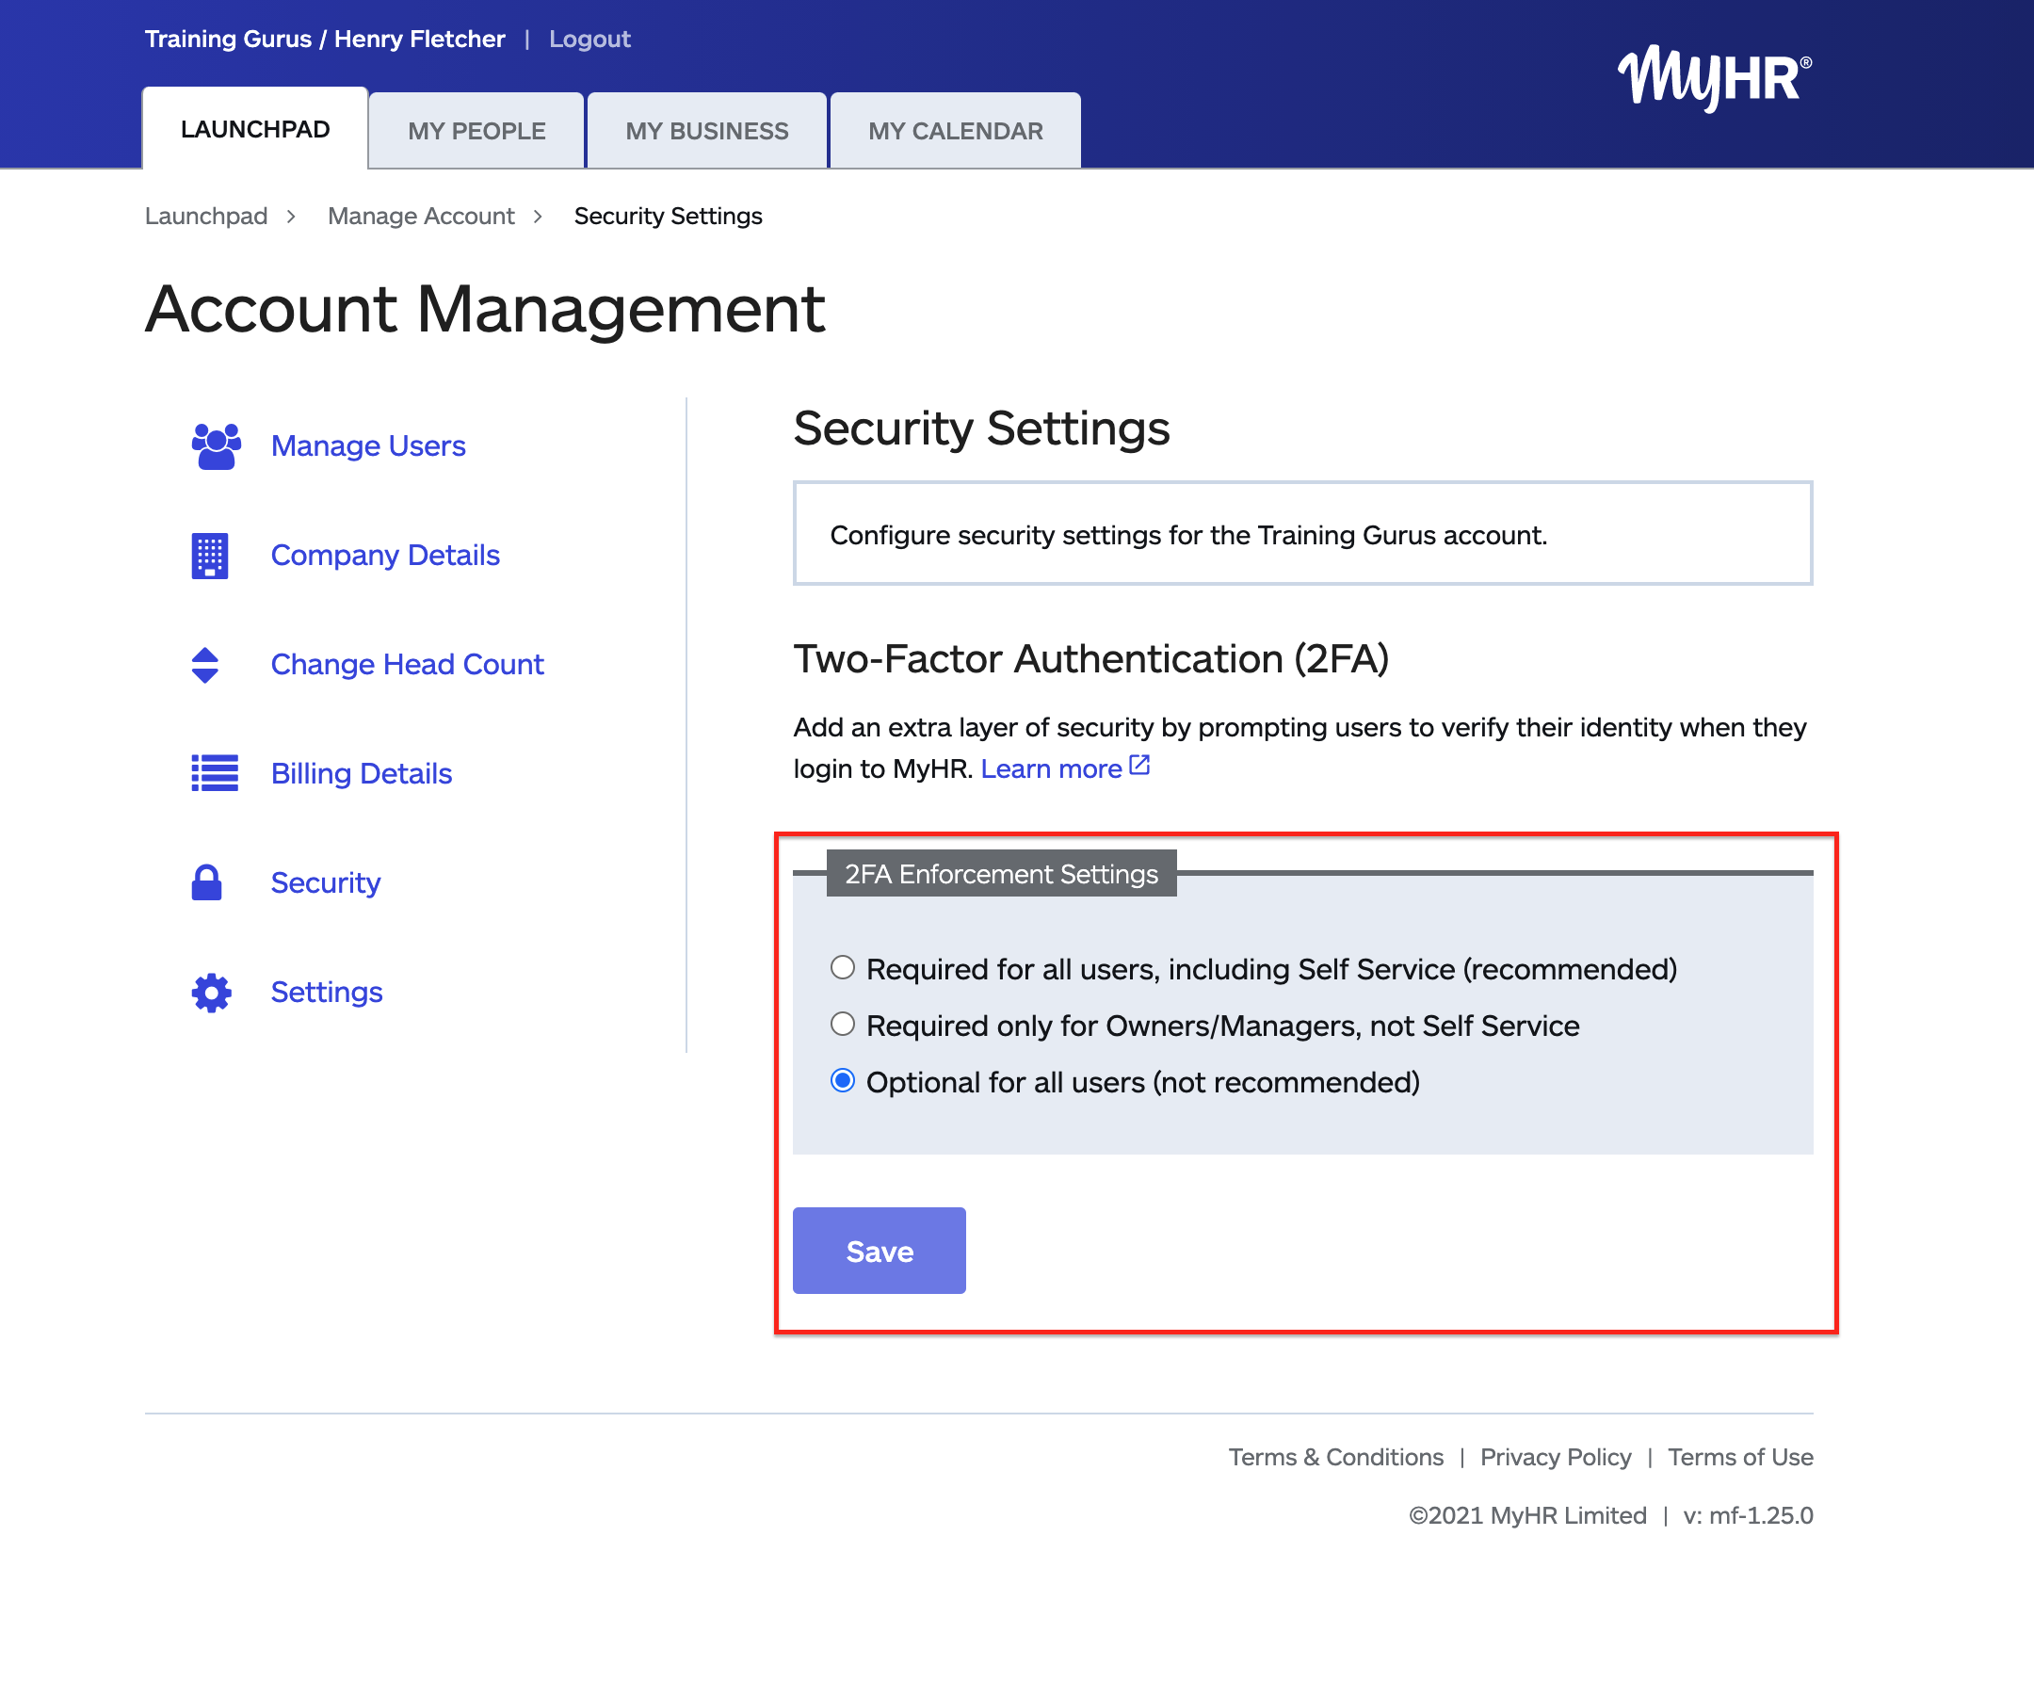Viewport: 2034px width, 1697px height.
Task: Click the Security padlock icon
Action: pos(209,882)
